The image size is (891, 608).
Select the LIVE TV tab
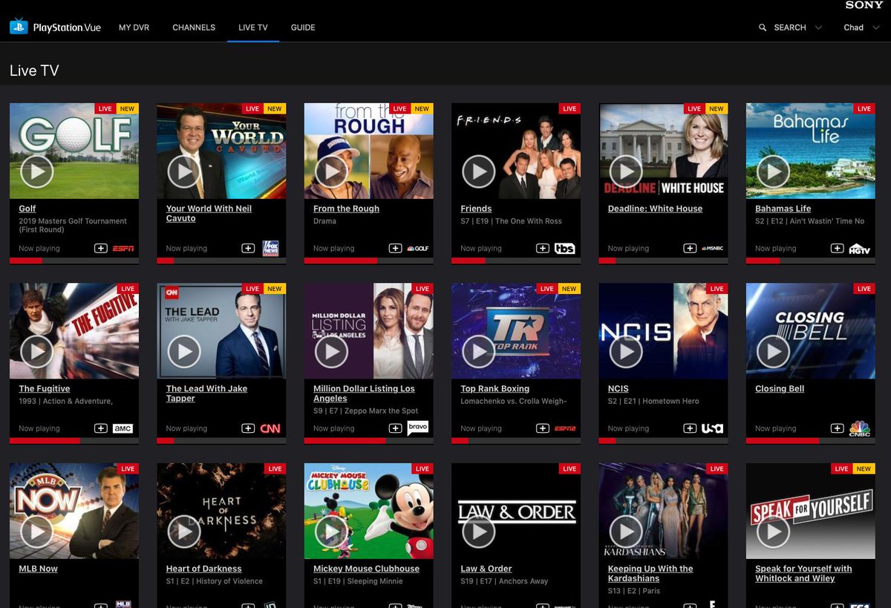tap(253, 27)
